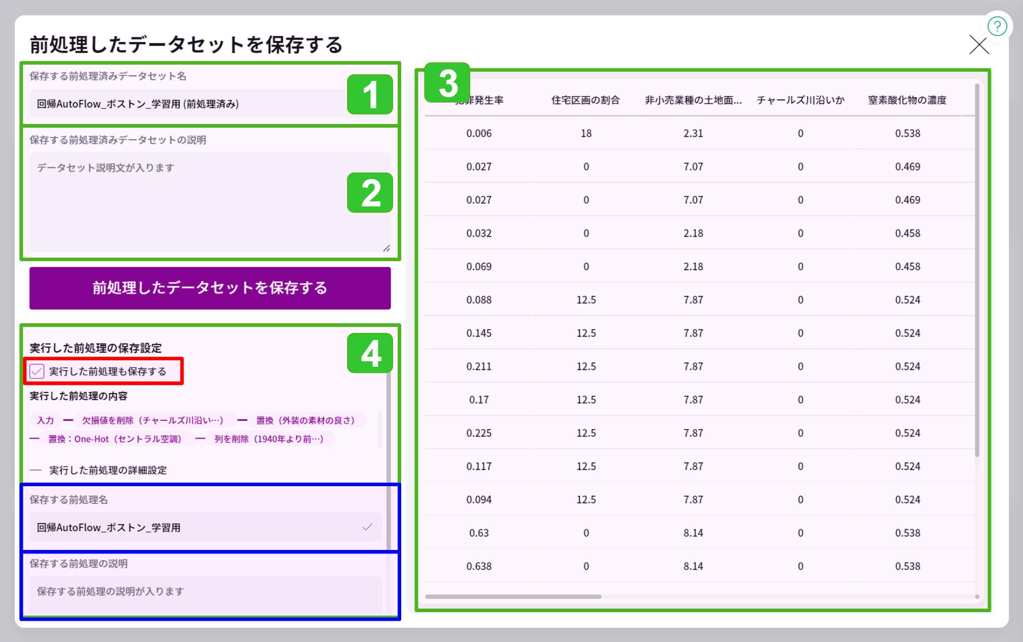This screenshot has height=642, width=1023.
Task: Click the cell value 0.069
Action: point(479,267)
